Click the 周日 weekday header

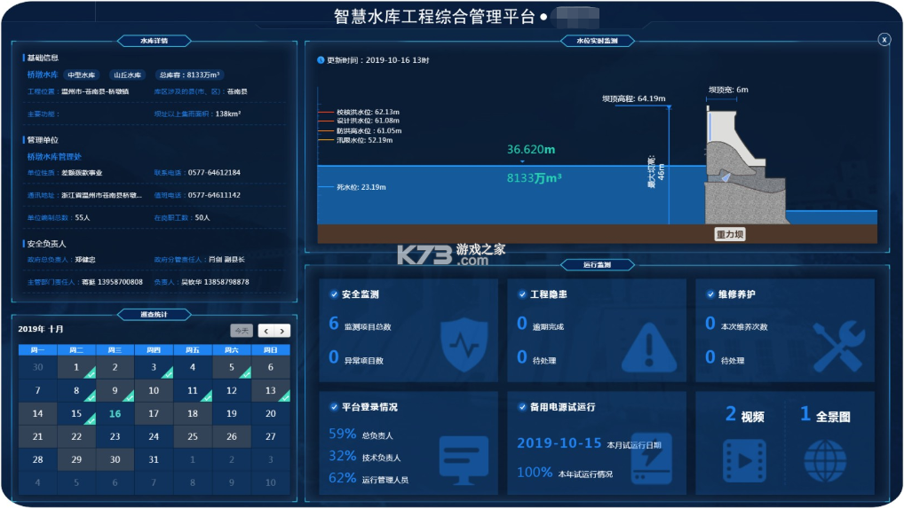coord(270,350)
